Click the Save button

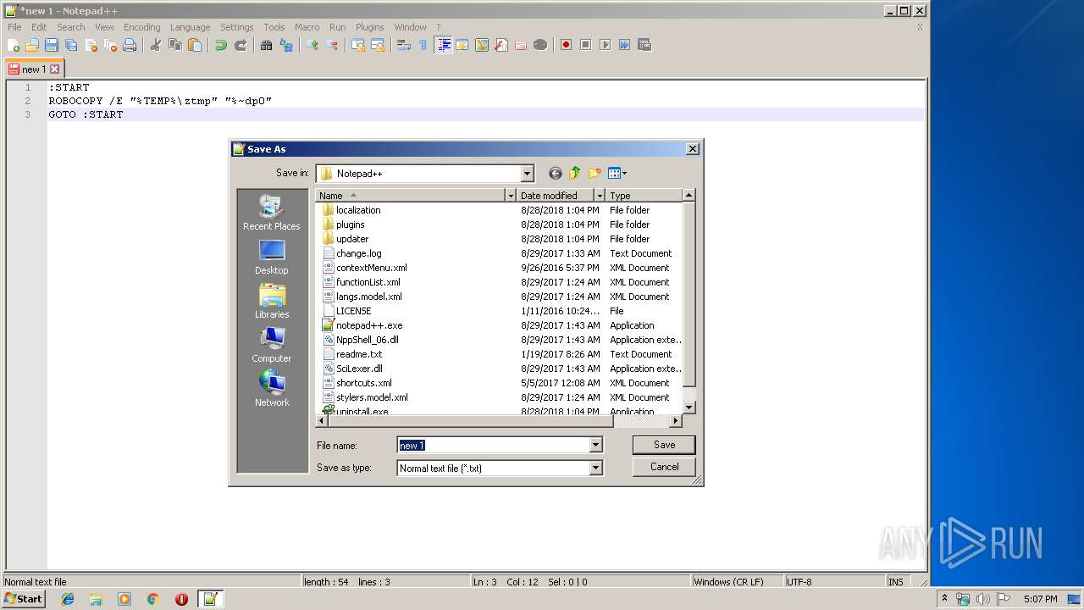(x=664, y=445)
